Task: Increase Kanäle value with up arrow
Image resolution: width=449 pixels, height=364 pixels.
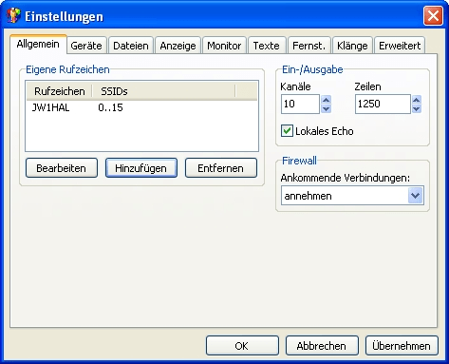Action: [x=327, y=100]
